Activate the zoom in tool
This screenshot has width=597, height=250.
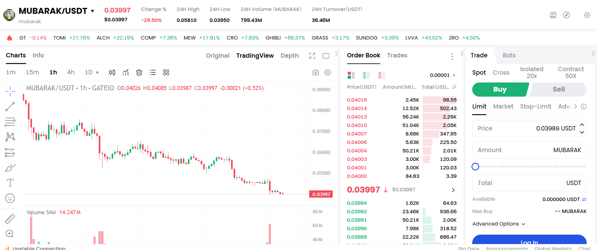pyautogui.click(x=10, y=234)
